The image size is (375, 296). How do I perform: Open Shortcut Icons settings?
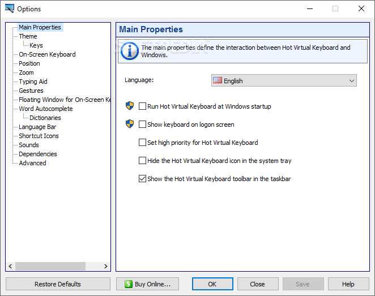[x=39, y=136]
